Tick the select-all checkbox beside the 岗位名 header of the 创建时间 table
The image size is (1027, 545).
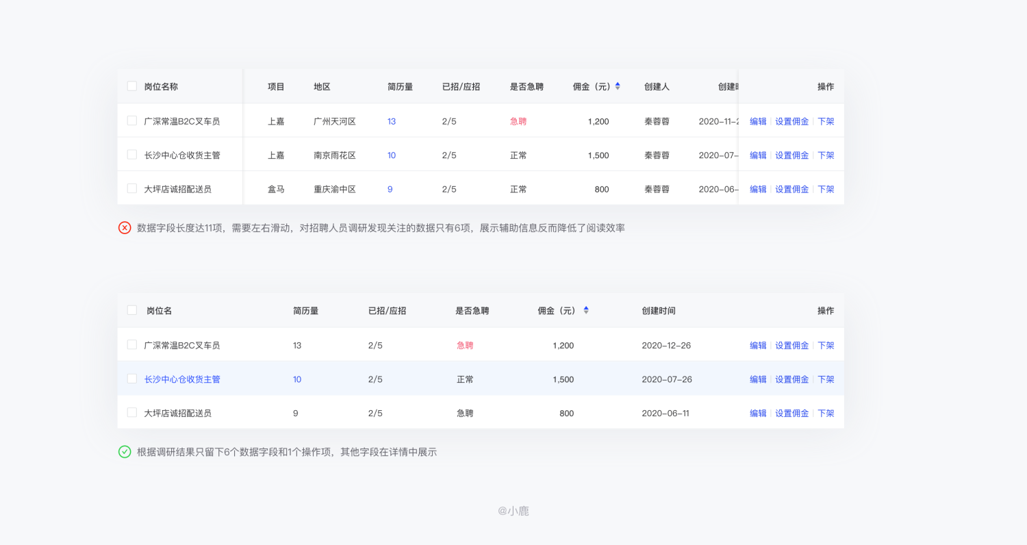[x=132, y=310]
